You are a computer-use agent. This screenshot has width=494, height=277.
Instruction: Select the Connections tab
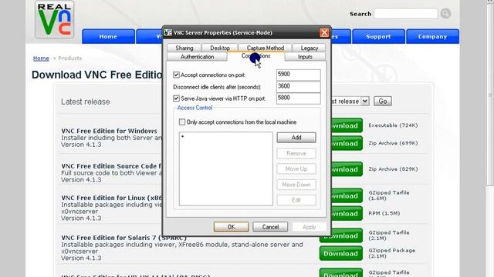[255, 56]
